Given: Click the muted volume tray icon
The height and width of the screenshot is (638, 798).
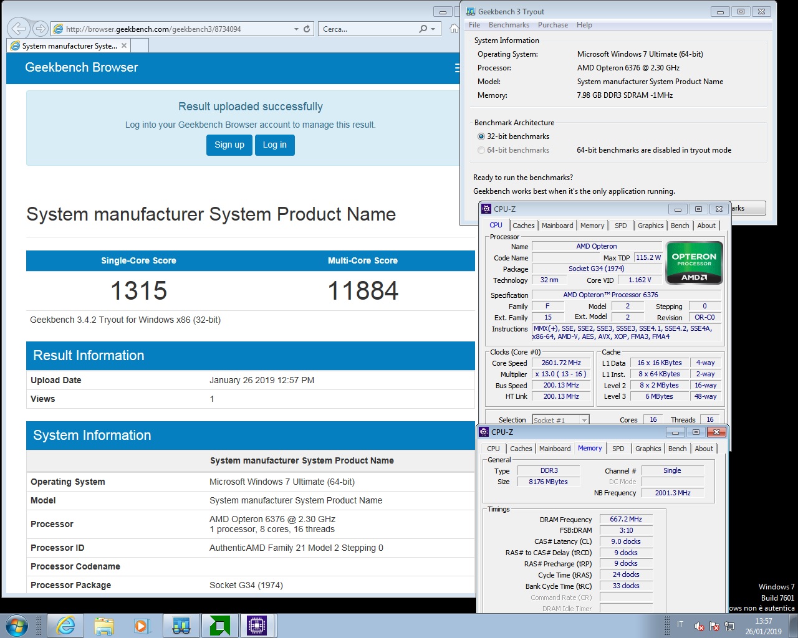Looking at the screenshot, I should pyautogui.click(x=699, y=626).
